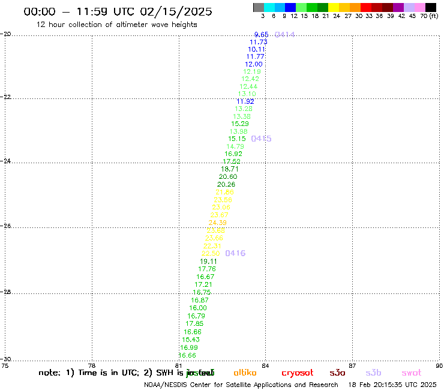The height and width of the screenshot is (390, 444).
Task: Click the wave height value 9.65
Action: 261,35
